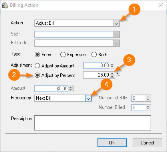Image resolution: width=167 pixels, height=152 pixels.
Task: Select the Fees type radio button
Action: (37, 55)
